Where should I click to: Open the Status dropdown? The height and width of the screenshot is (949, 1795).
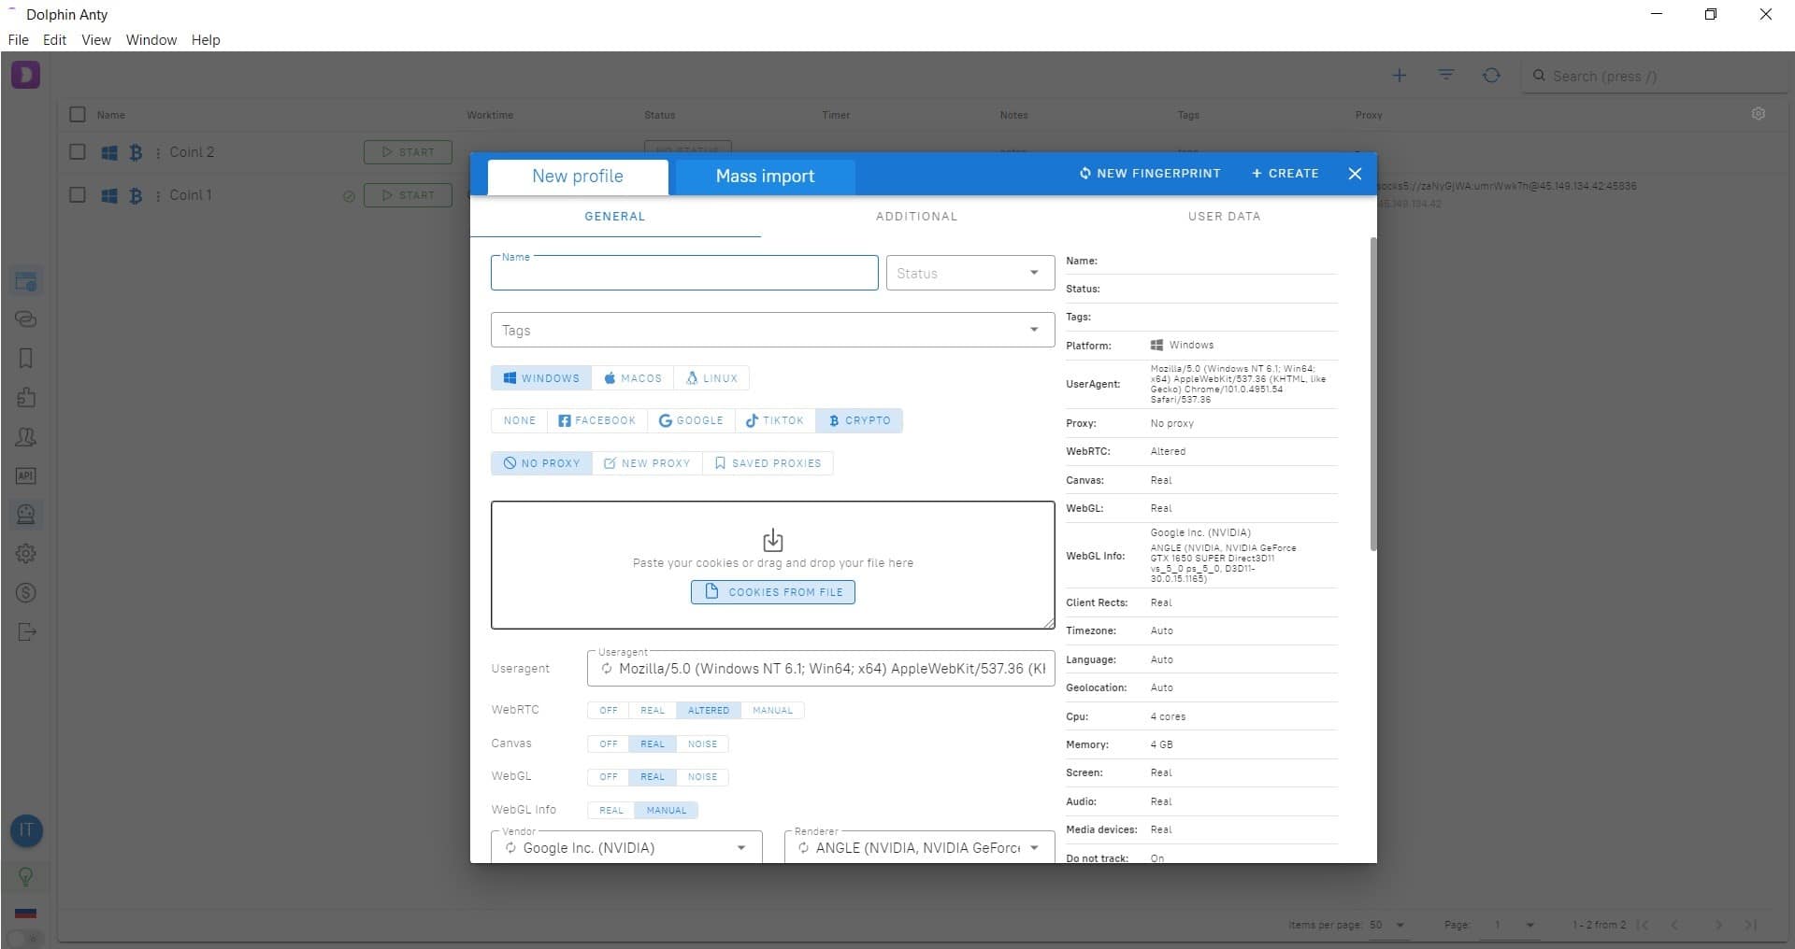click(x=970, y=273)
